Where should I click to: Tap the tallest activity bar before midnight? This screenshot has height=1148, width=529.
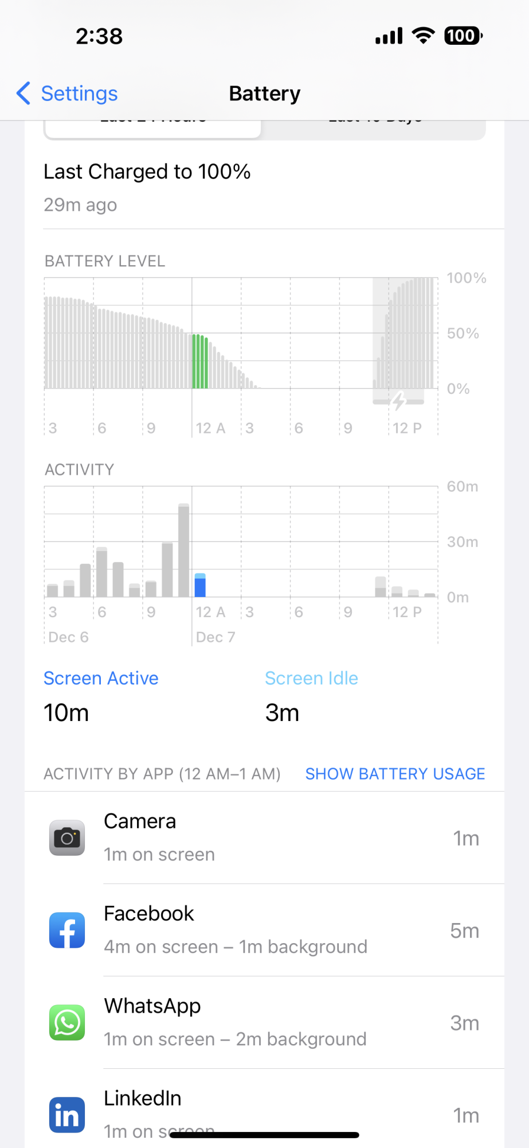pos(183,550)
